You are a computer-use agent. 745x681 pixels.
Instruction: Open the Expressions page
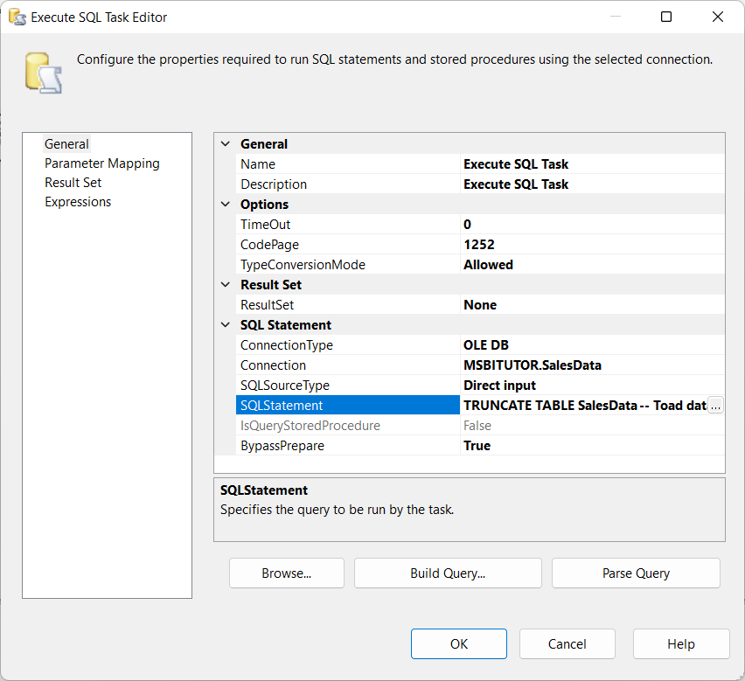click(78, 202)
